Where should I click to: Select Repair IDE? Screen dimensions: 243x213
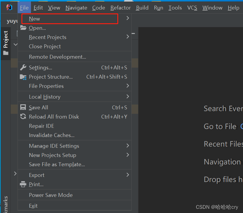pos(74,126)
